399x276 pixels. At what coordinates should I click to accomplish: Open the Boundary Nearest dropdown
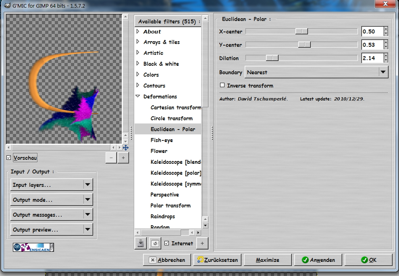(x=316, y=72)
